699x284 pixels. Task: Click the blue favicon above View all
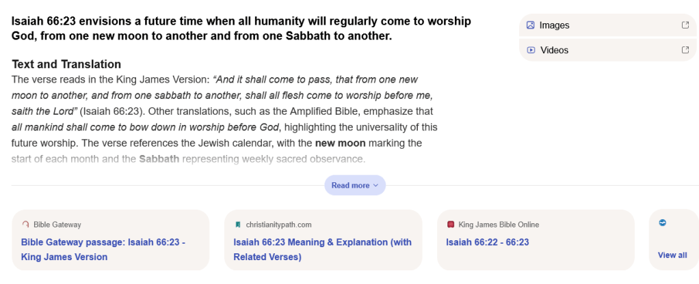point(663,223)
